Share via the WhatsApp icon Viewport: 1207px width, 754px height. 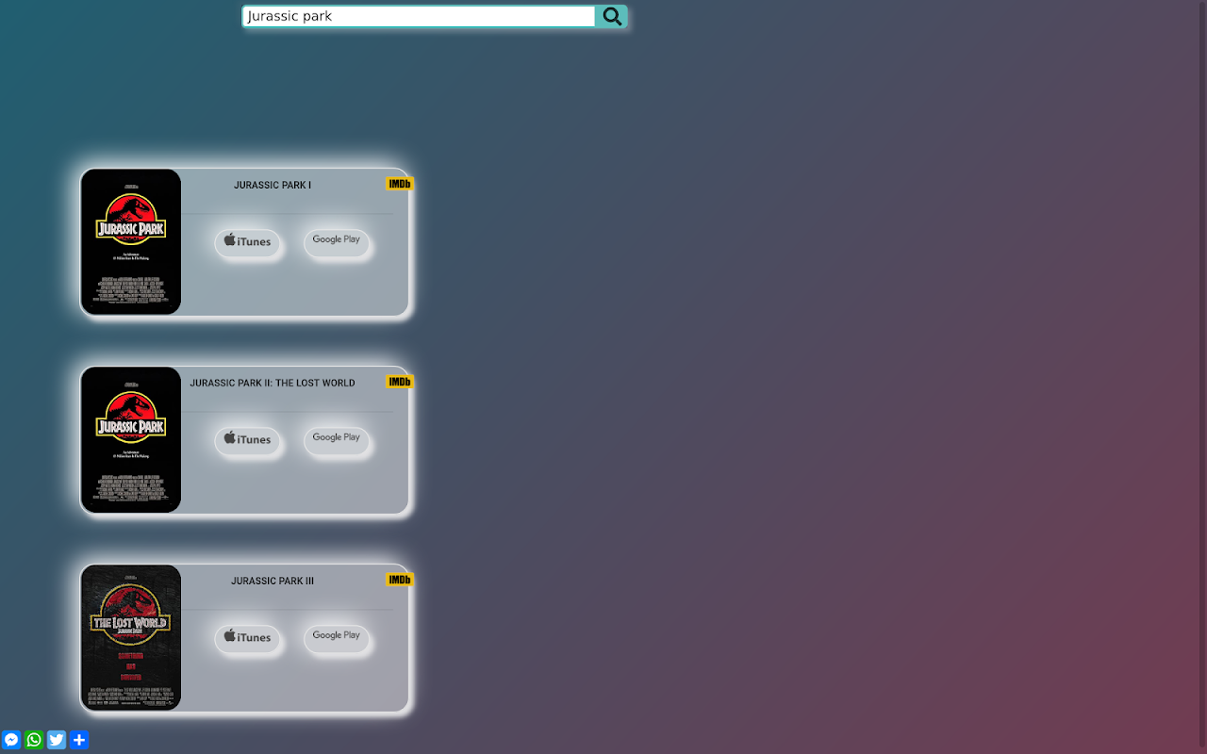[34, 740]
